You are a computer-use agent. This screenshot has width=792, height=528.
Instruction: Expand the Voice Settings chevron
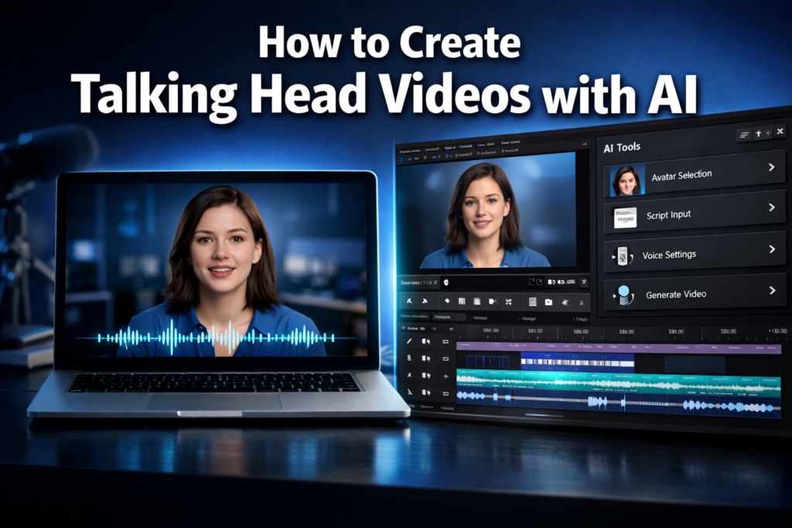pyautogui.click(x=772, y=247)
